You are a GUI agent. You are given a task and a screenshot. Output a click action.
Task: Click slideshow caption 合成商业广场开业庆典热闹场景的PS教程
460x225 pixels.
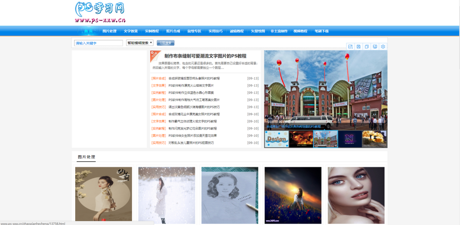(294, 126)
